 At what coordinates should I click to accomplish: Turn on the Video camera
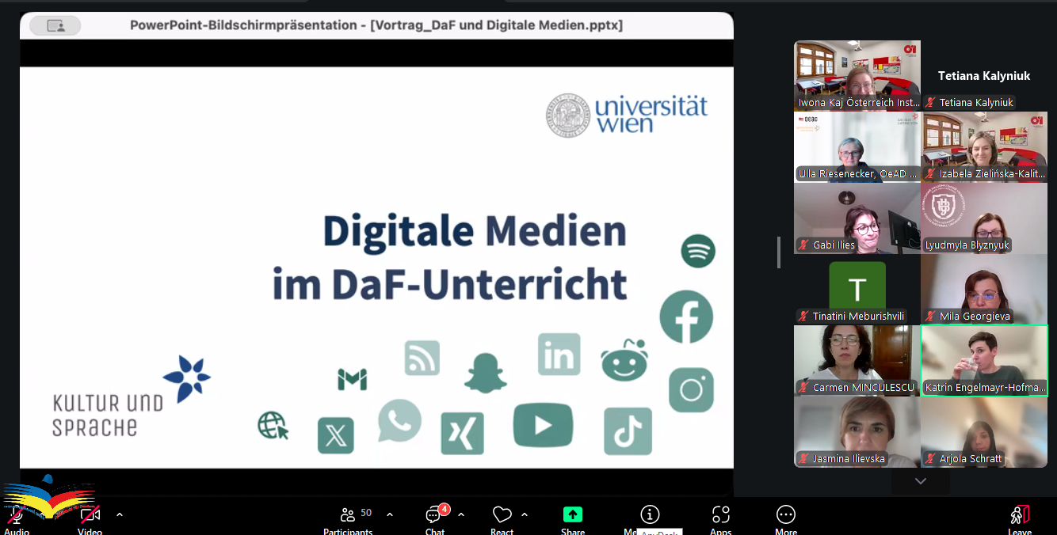(x=90, y=518)
